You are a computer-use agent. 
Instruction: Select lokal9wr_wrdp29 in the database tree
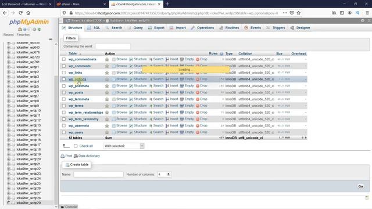click(28, 203)
